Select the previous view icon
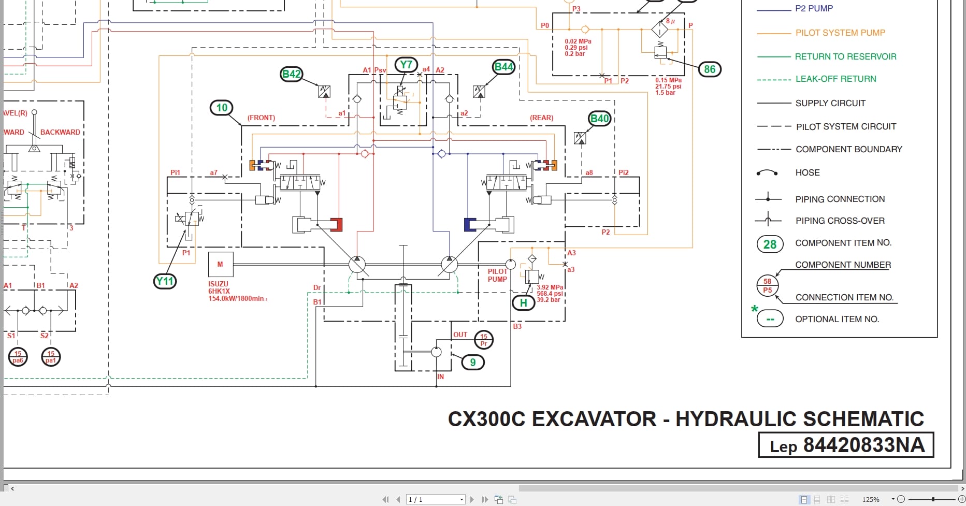The width and height of the screenshot is (966, 506). pos(499,499)
